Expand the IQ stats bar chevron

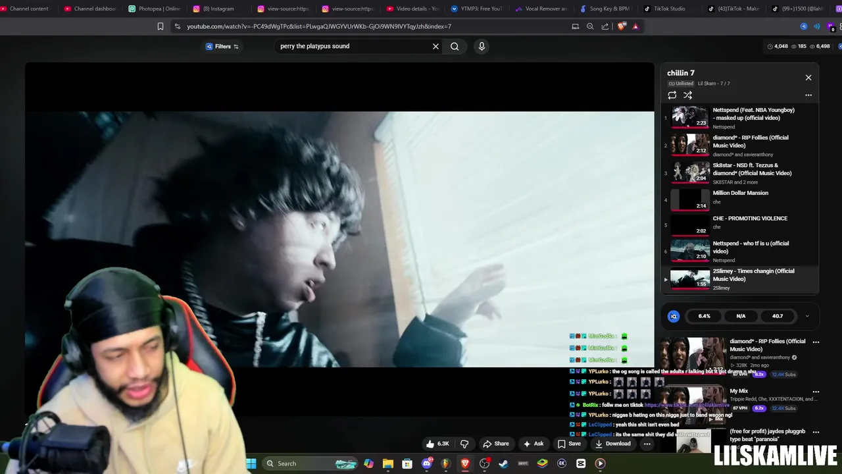(x=807, y=316)
